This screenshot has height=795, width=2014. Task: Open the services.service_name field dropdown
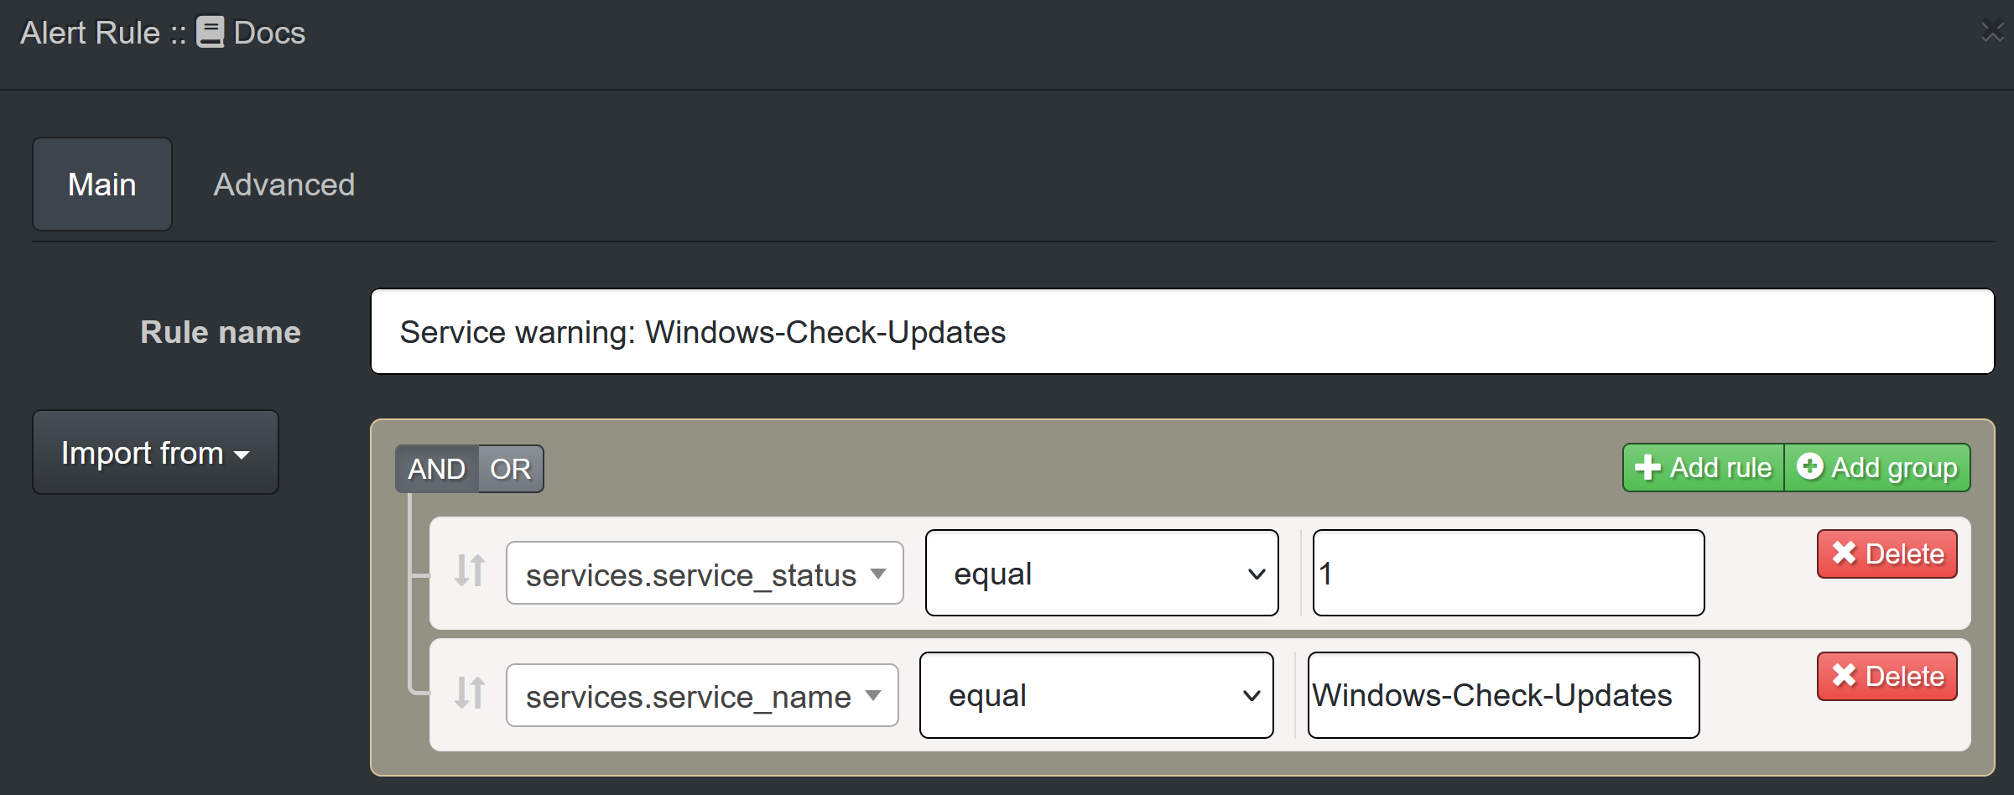point(702,695)
